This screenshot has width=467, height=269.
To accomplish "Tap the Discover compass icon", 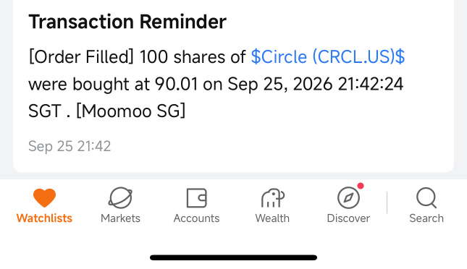I will (348, 198).
